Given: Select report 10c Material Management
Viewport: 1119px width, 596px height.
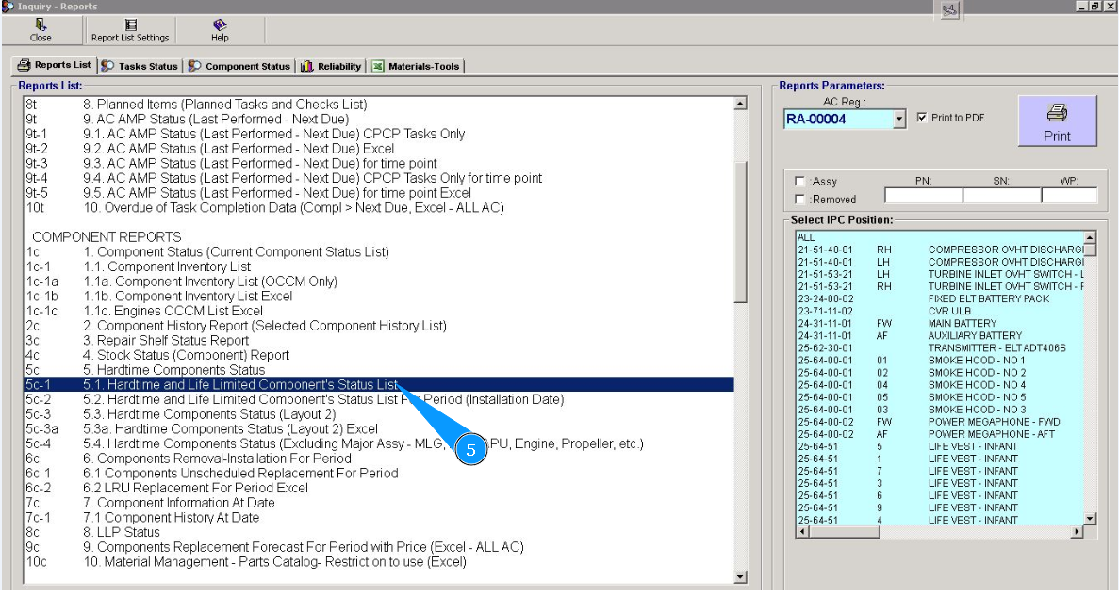Looking at the screenshot, I should 379,562.
